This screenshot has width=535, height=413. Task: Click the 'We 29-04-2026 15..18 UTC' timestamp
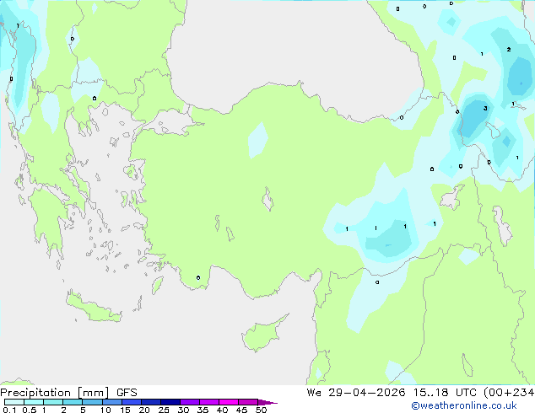pyautogui.click(x=392, y=392)
